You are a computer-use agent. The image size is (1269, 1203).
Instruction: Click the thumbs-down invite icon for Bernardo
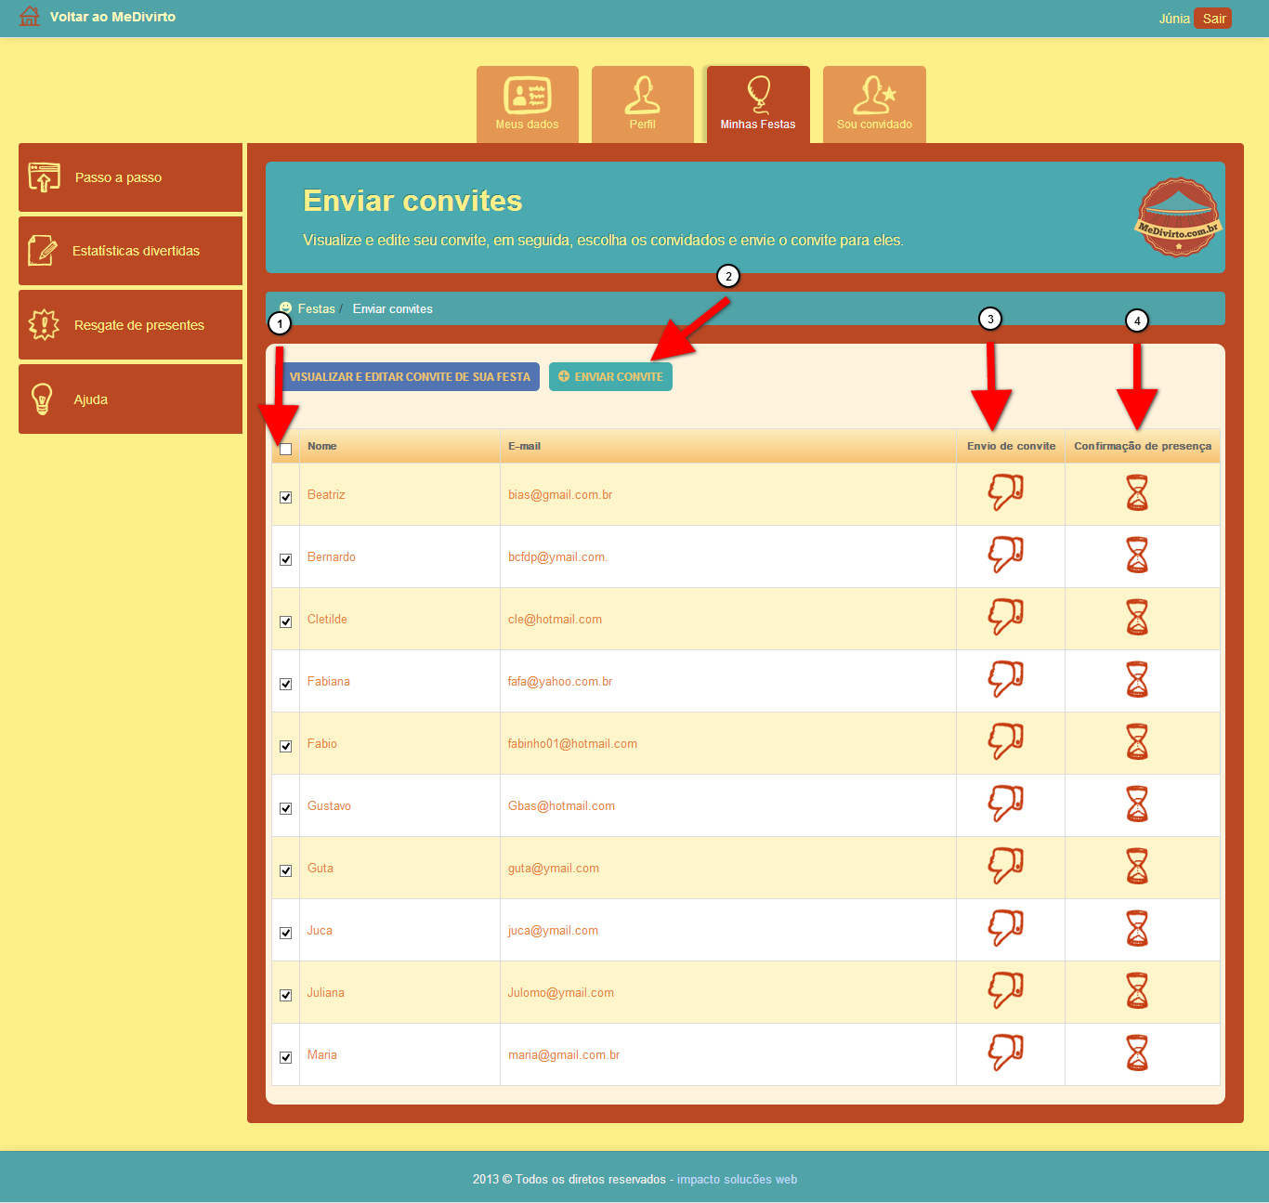[1005, 555]
